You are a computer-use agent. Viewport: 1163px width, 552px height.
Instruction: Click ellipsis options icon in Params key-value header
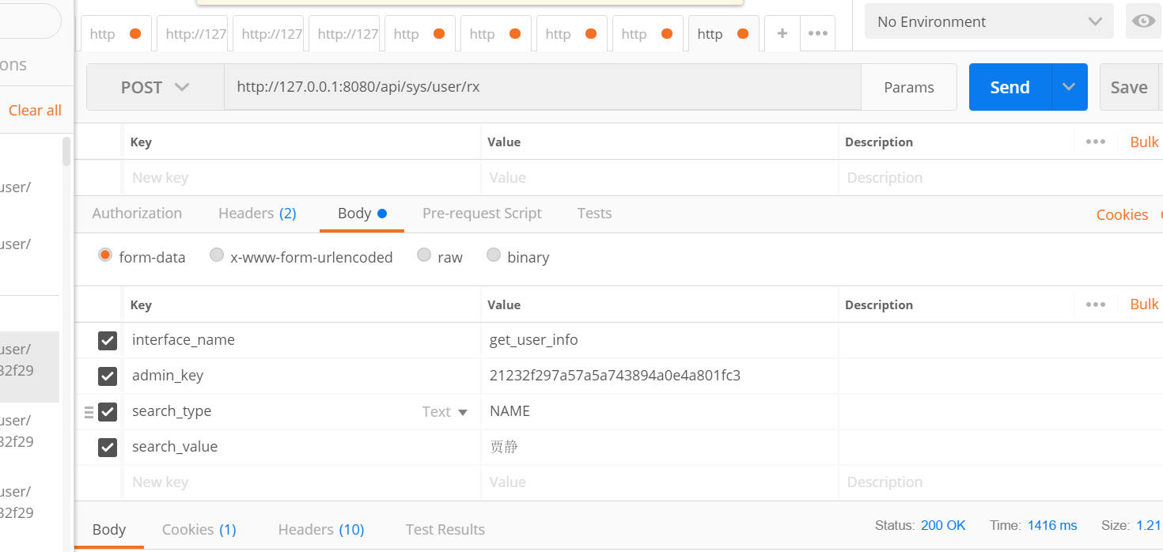tap(1095, 142)
